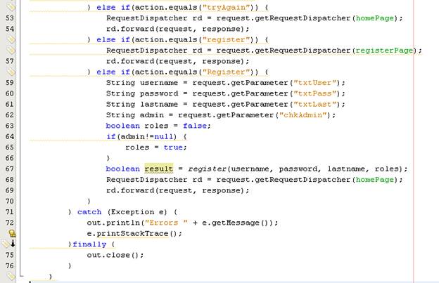This screenshot has height=283, width=439.
Task: Click roles in "boolean roles = false"
Action: click(156, 126)
